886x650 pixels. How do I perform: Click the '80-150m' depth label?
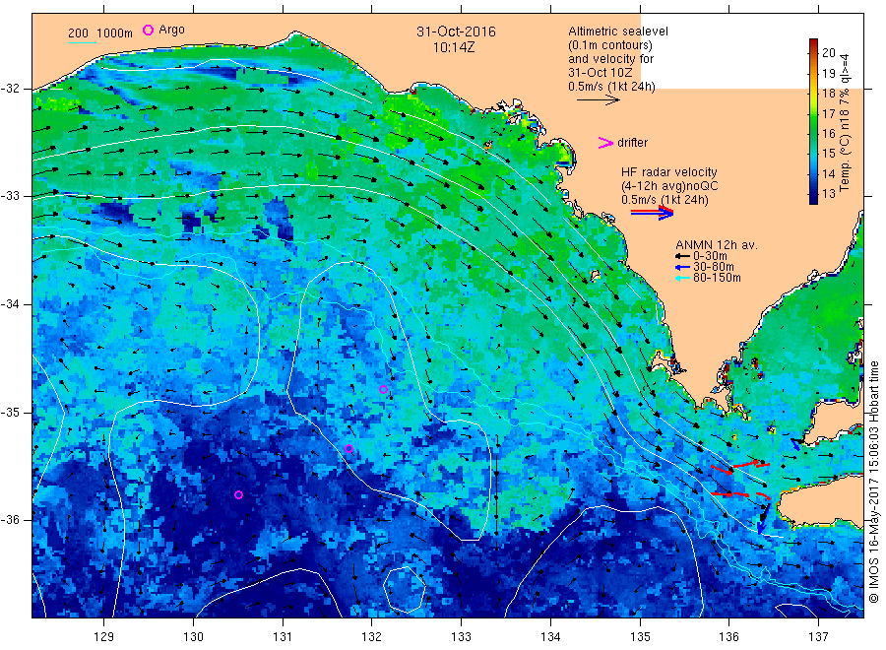pyautogui.click(x=717, y=278)
